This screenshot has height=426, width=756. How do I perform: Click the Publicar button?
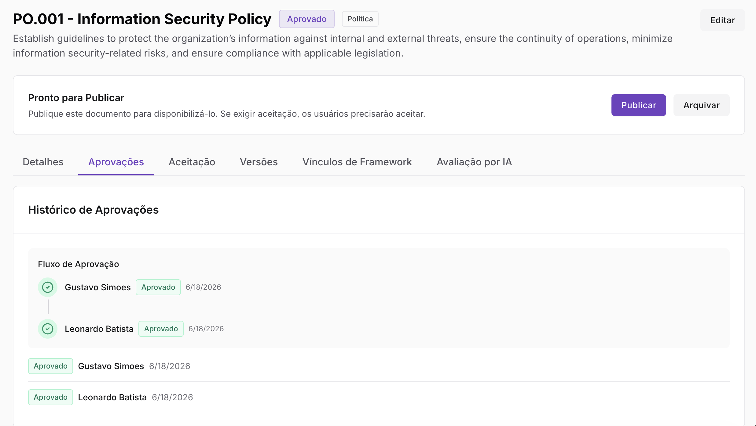[638, 105]
